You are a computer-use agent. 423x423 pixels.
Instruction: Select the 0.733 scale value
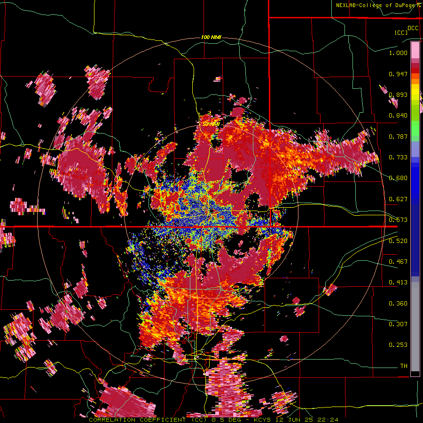[398, 157]
